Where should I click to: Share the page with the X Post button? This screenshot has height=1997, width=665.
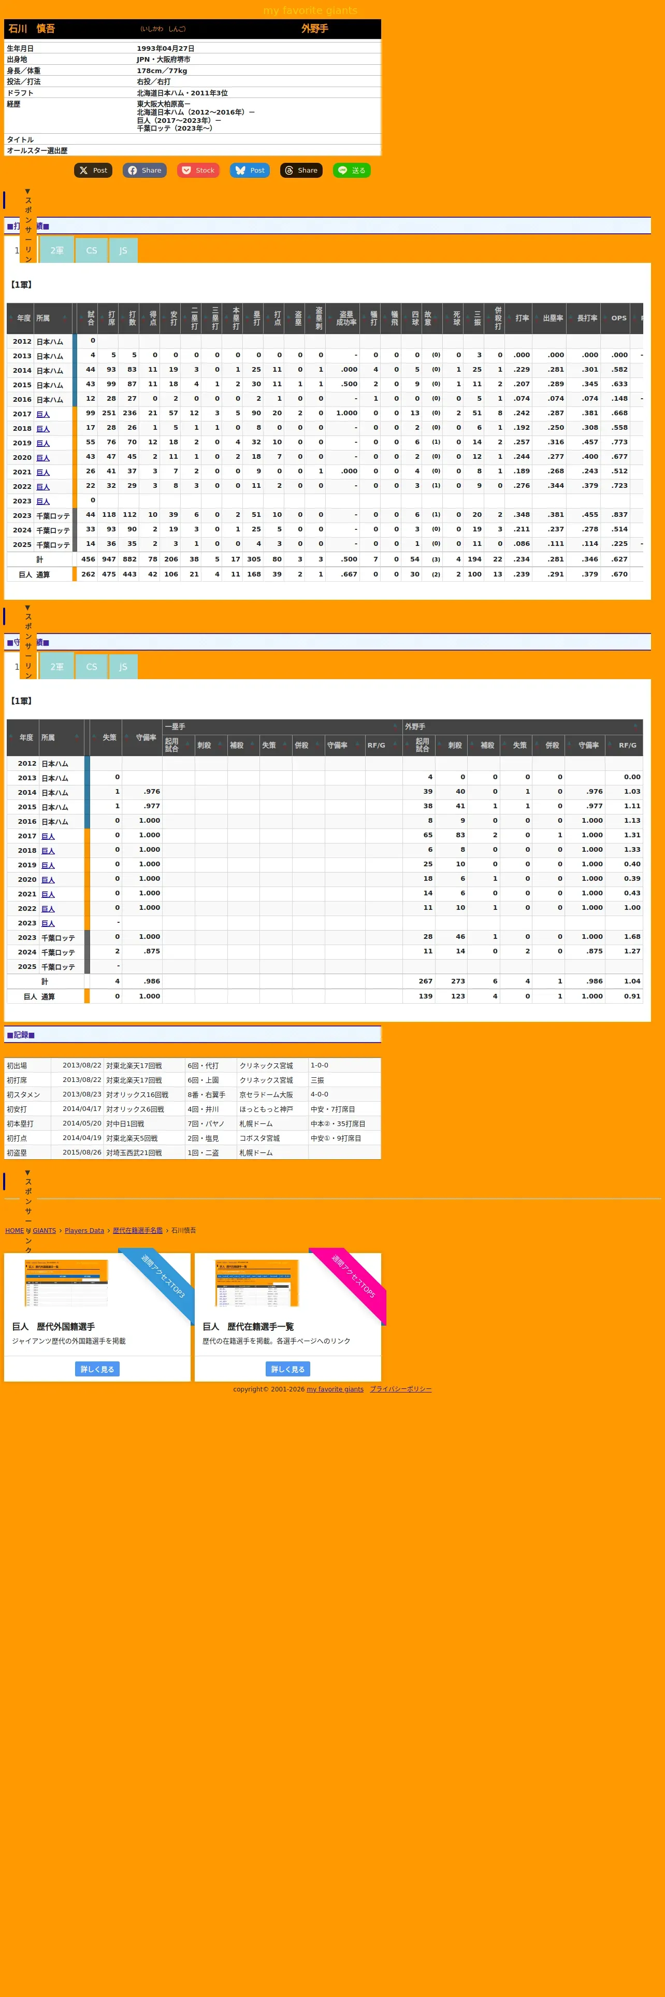(93, 171)
